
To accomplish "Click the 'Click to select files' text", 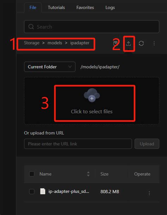I will [92, 111].
